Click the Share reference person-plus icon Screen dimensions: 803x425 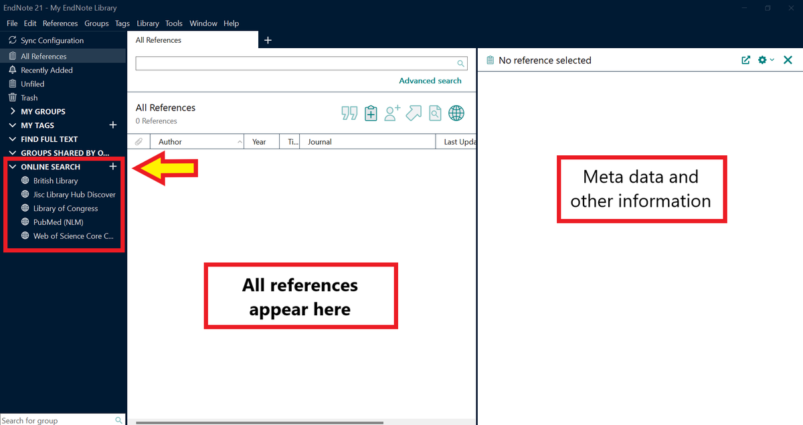pyautogui.click(x=391, y=113)
